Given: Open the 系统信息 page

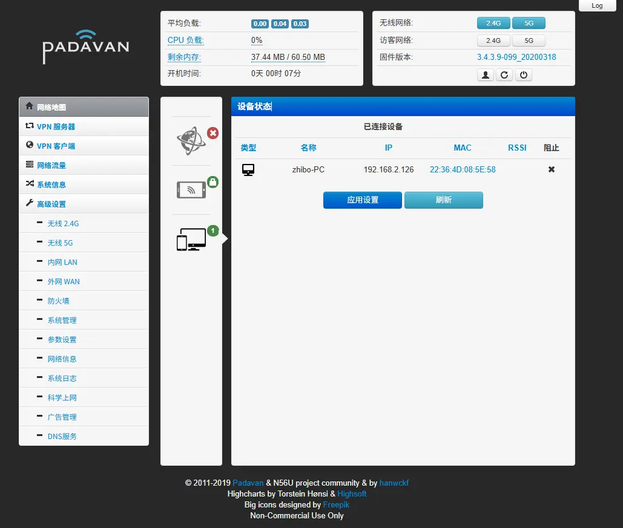Looking at the screenshot, I should point(84,184).
